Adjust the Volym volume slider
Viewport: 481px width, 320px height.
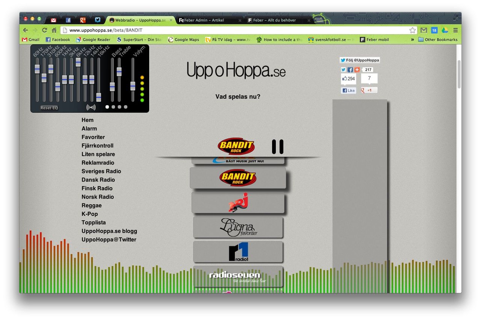pos(133,86)
